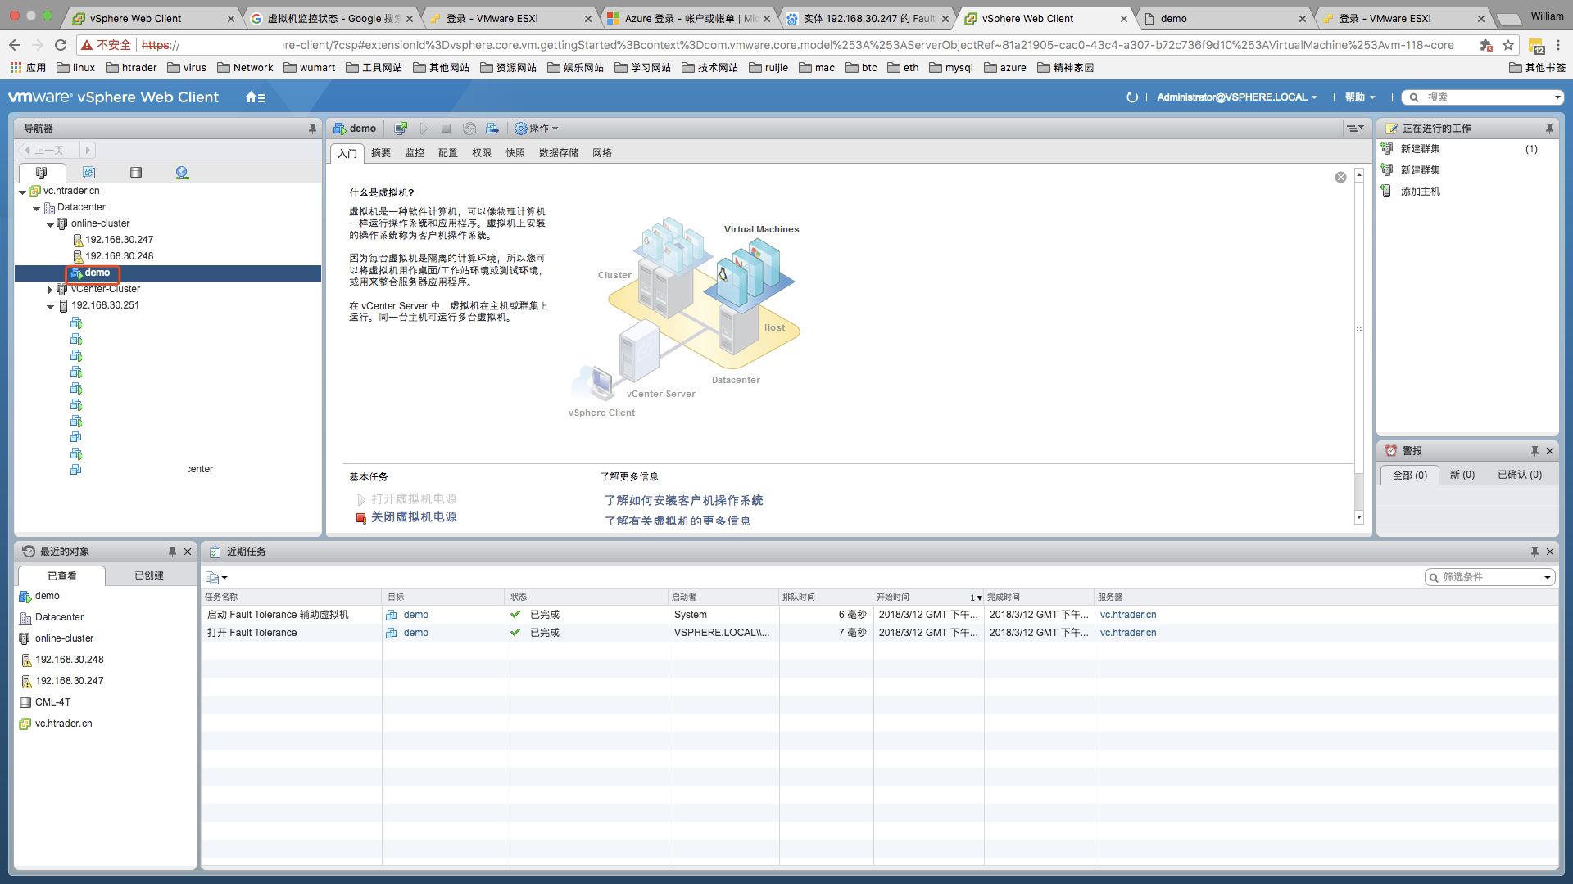Close the 警报 alarms panel
The width and height of the screenshot is (1573, 884).
tap(1550, 451)
